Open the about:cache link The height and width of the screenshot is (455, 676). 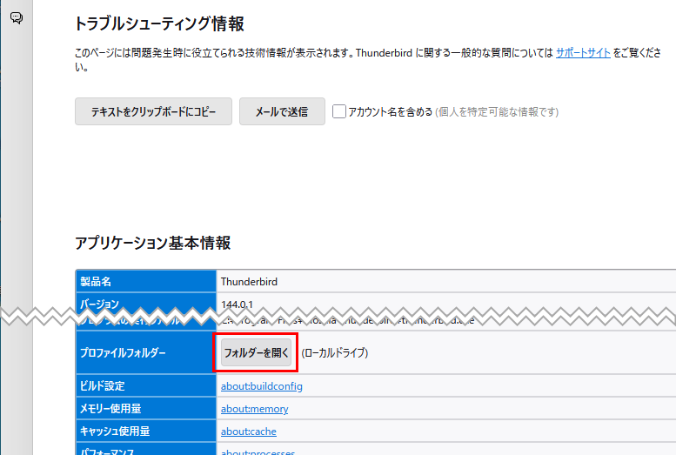[248, 432]
